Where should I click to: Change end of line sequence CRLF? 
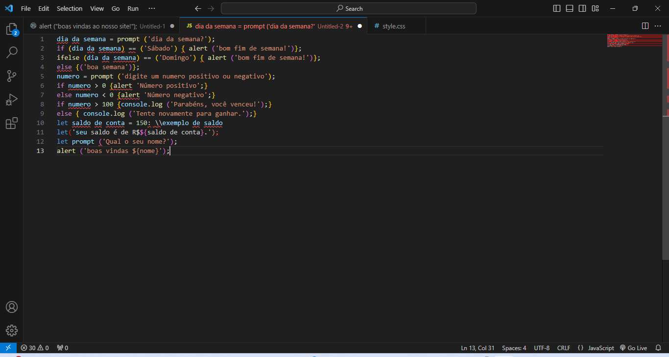pos(564,348)
